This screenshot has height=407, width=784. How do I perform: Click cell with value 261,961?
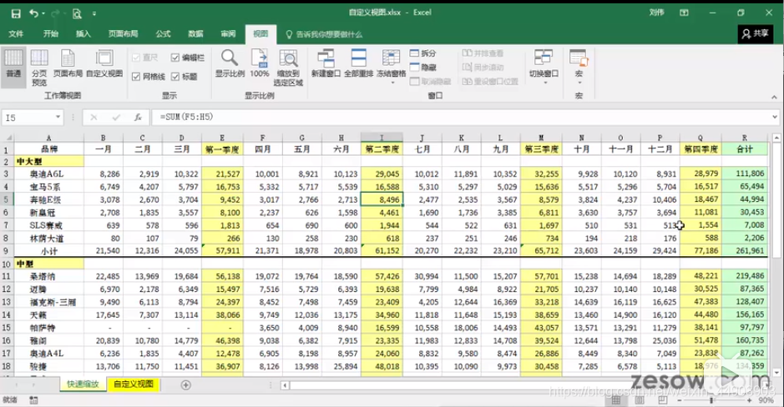coord(745,251)
